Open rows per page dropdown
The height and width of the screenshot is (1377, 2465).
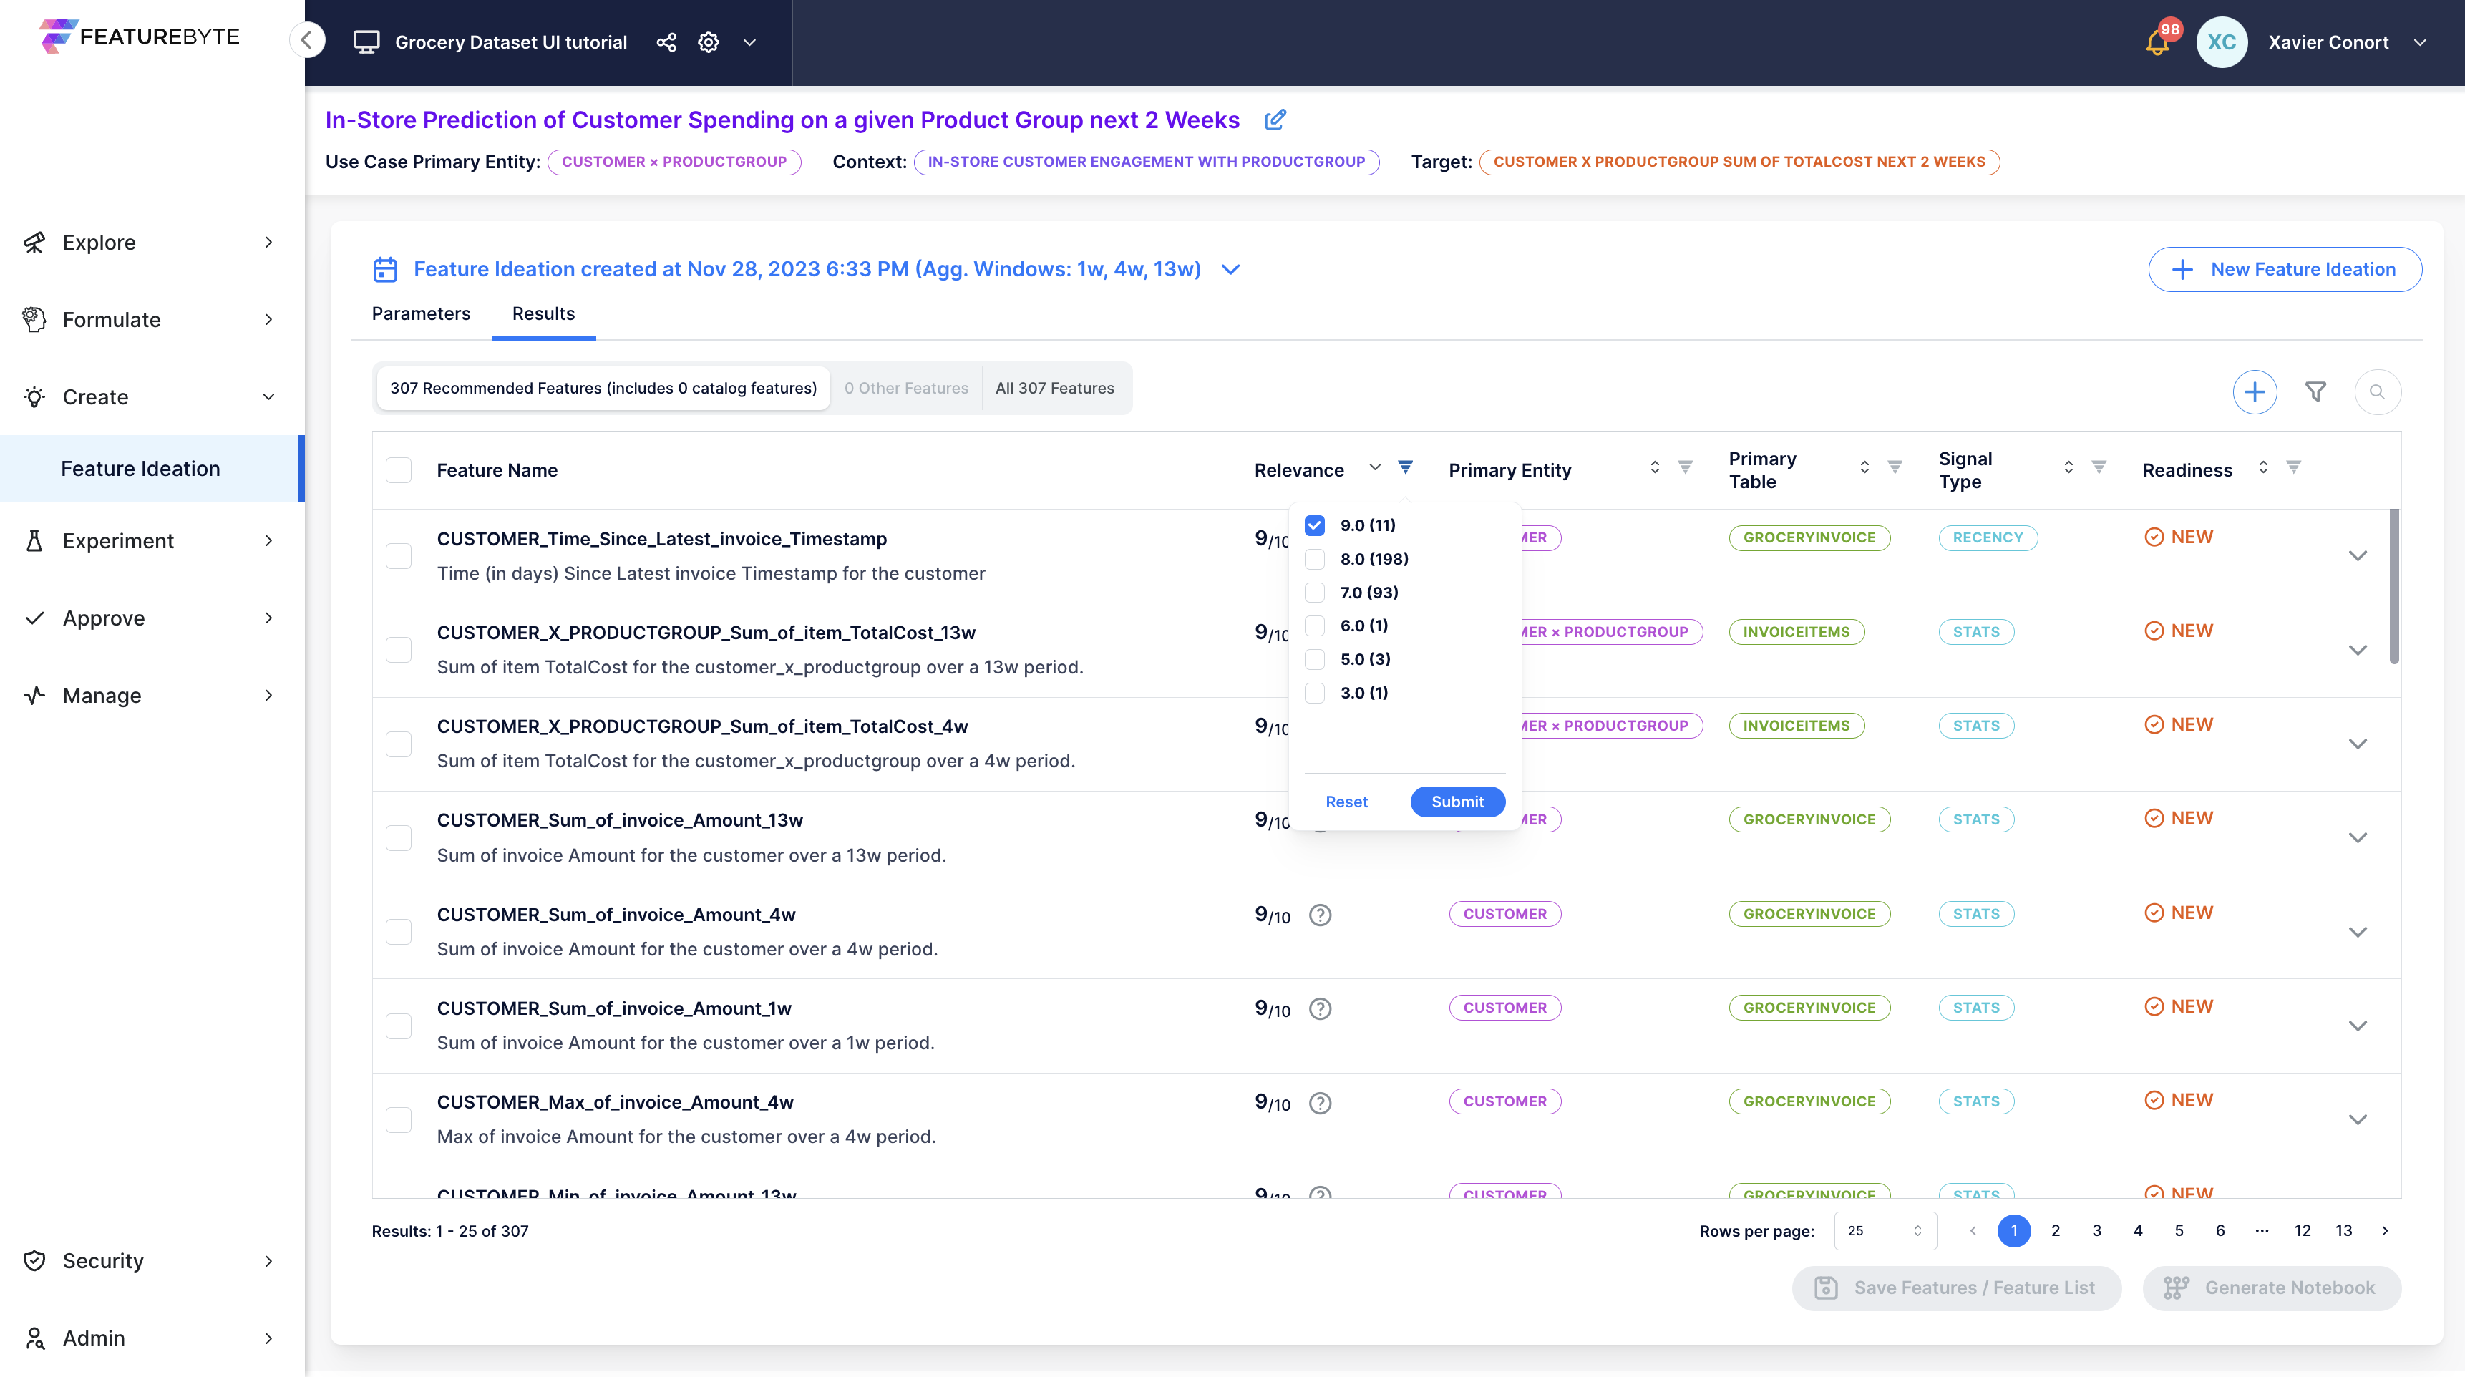coord(1884,1230)
